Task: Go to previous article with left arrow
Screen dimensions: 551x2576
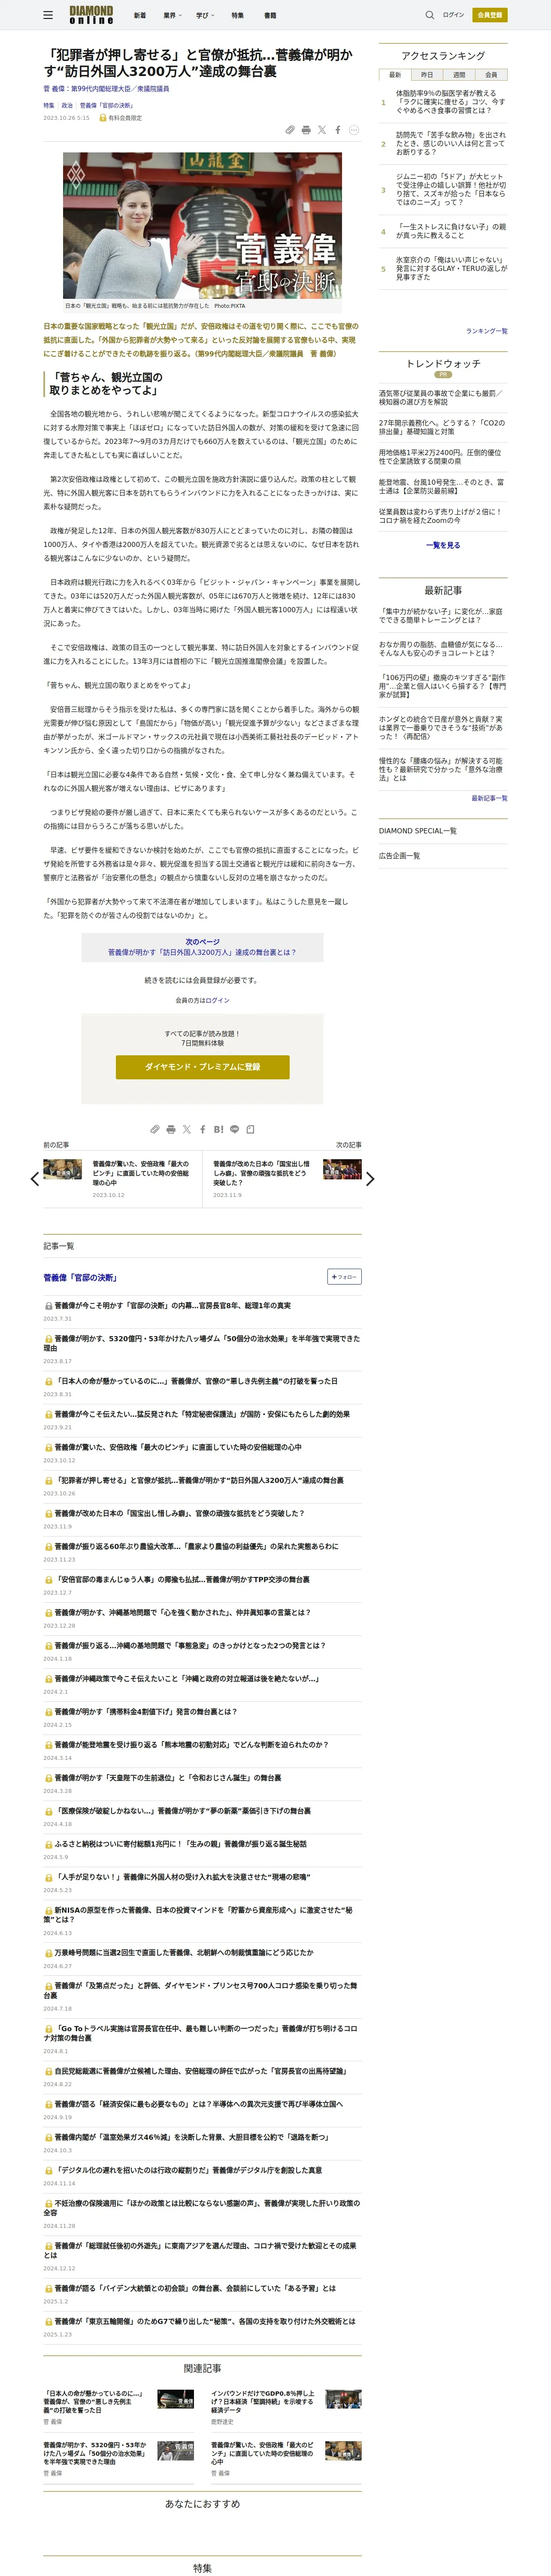Action: 35,1178
